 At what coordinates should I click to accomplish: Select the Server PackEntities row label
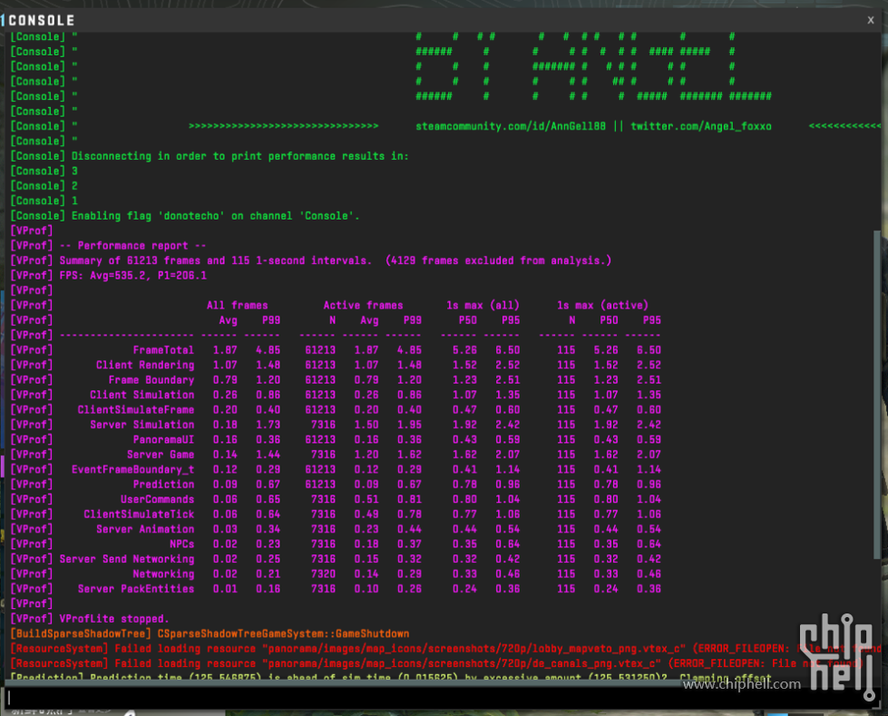tap(136, 589)
